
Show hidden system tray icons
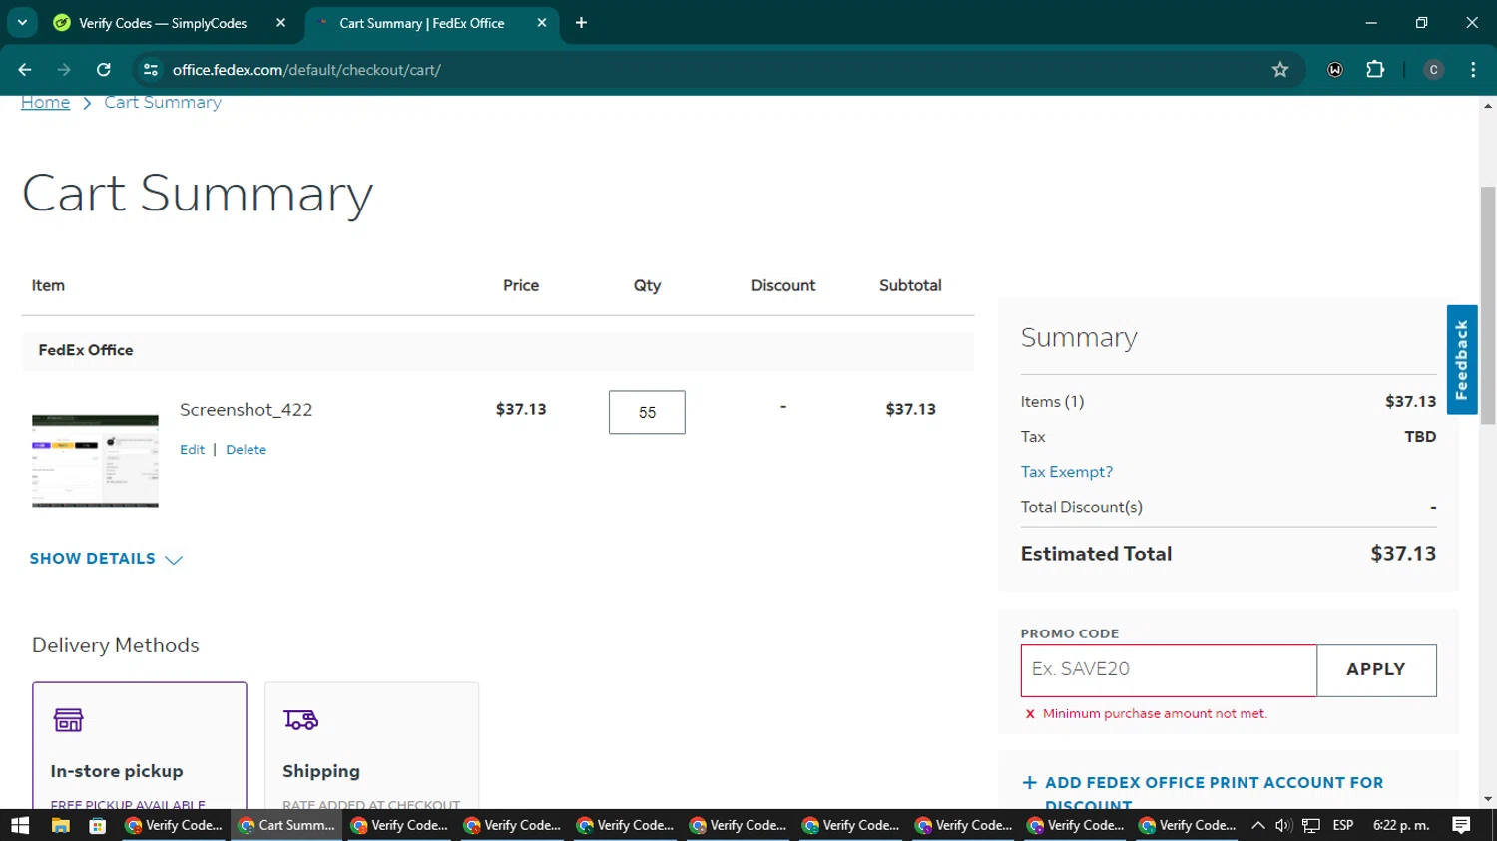pos(1258,825)
